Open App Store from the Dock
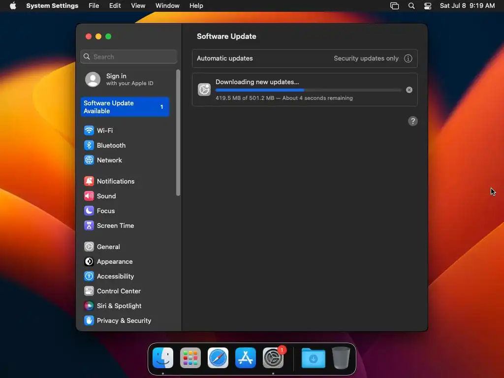 click(x=246, y=358)
